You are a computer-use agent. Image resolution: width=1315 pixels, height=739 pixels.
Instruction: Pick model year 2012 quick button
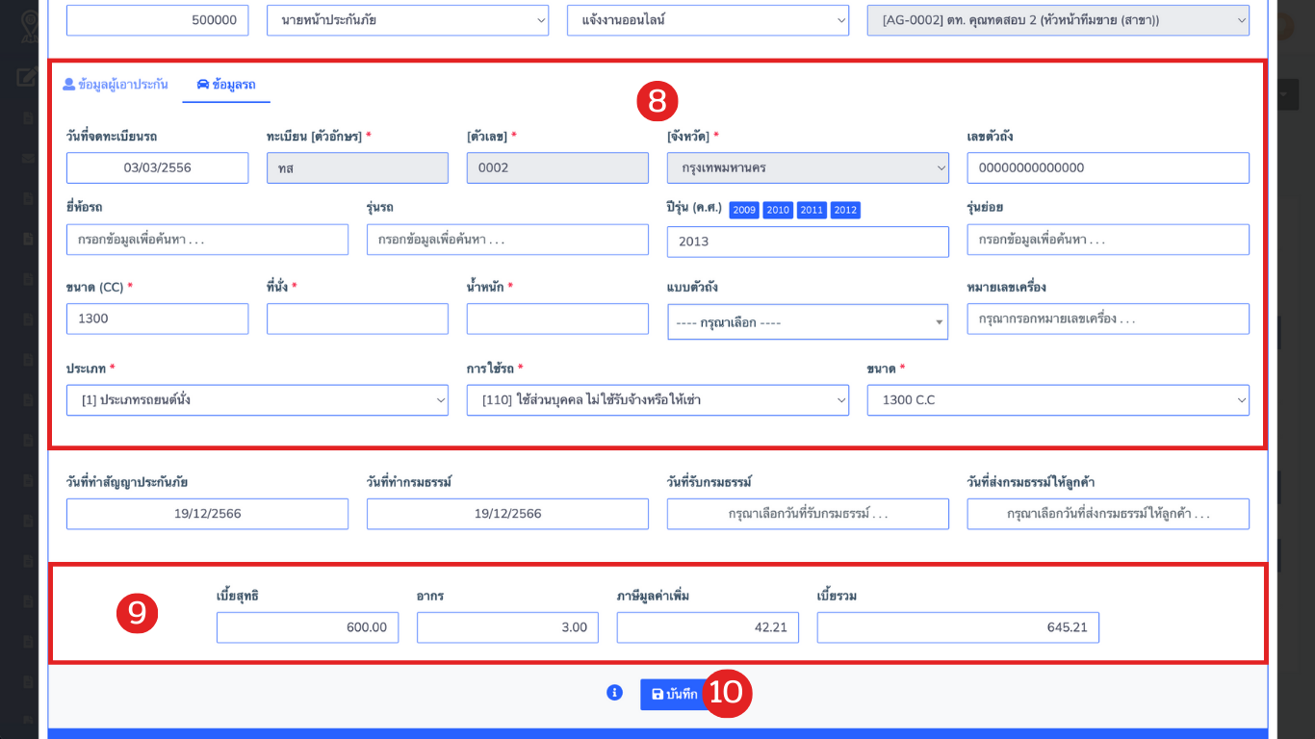[845, 210]
